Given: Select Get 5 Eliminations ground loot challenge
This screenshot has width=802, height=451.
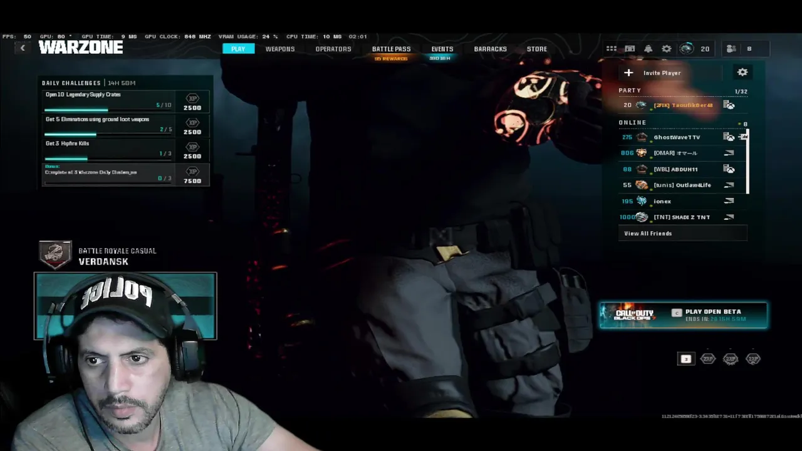Looking at the screenshot, I should (125, 125).
